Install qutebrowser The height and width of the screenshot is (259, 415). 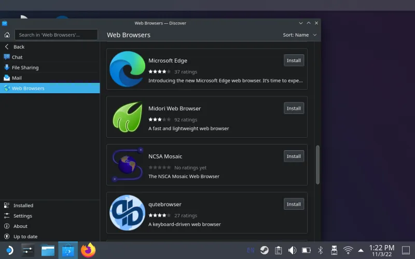point(294,204)
